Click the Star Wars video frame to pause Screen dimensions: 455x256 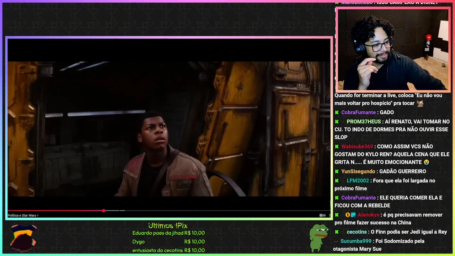tap(169, 129)
